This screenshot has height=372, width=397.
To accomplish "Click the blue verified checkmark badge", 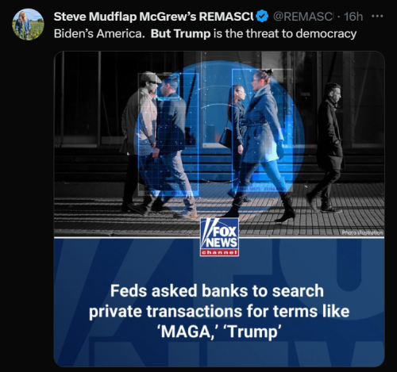I will (x=262, y=17).
